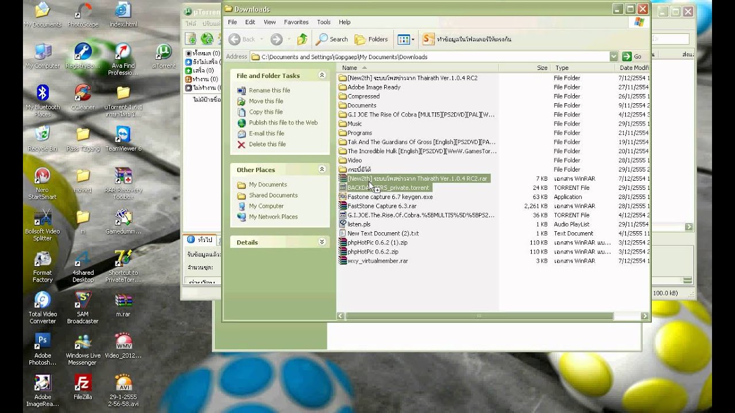Image resolution: width=735 pixels, height=413 pixels.
Task: Click Move this file link
Action: tap(266, 101)
